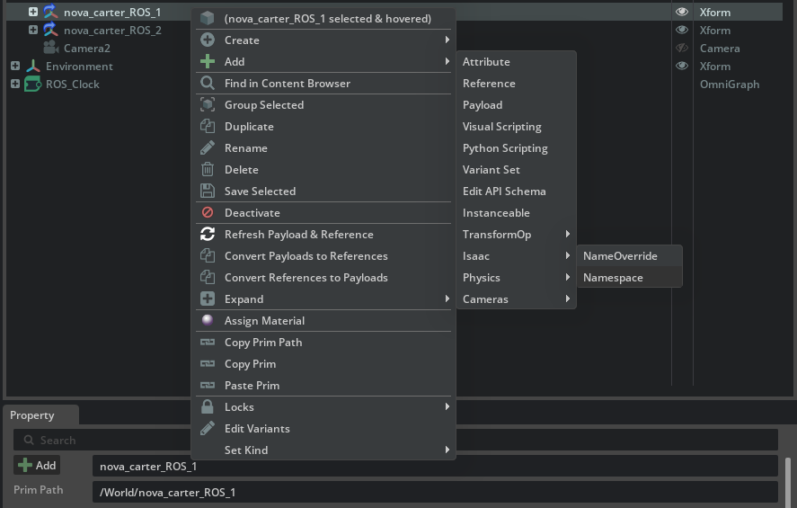Expand the nova_carter_ROS_2 tree node
The width and height of the screenshot is (797, 508).
click(33, 31)
